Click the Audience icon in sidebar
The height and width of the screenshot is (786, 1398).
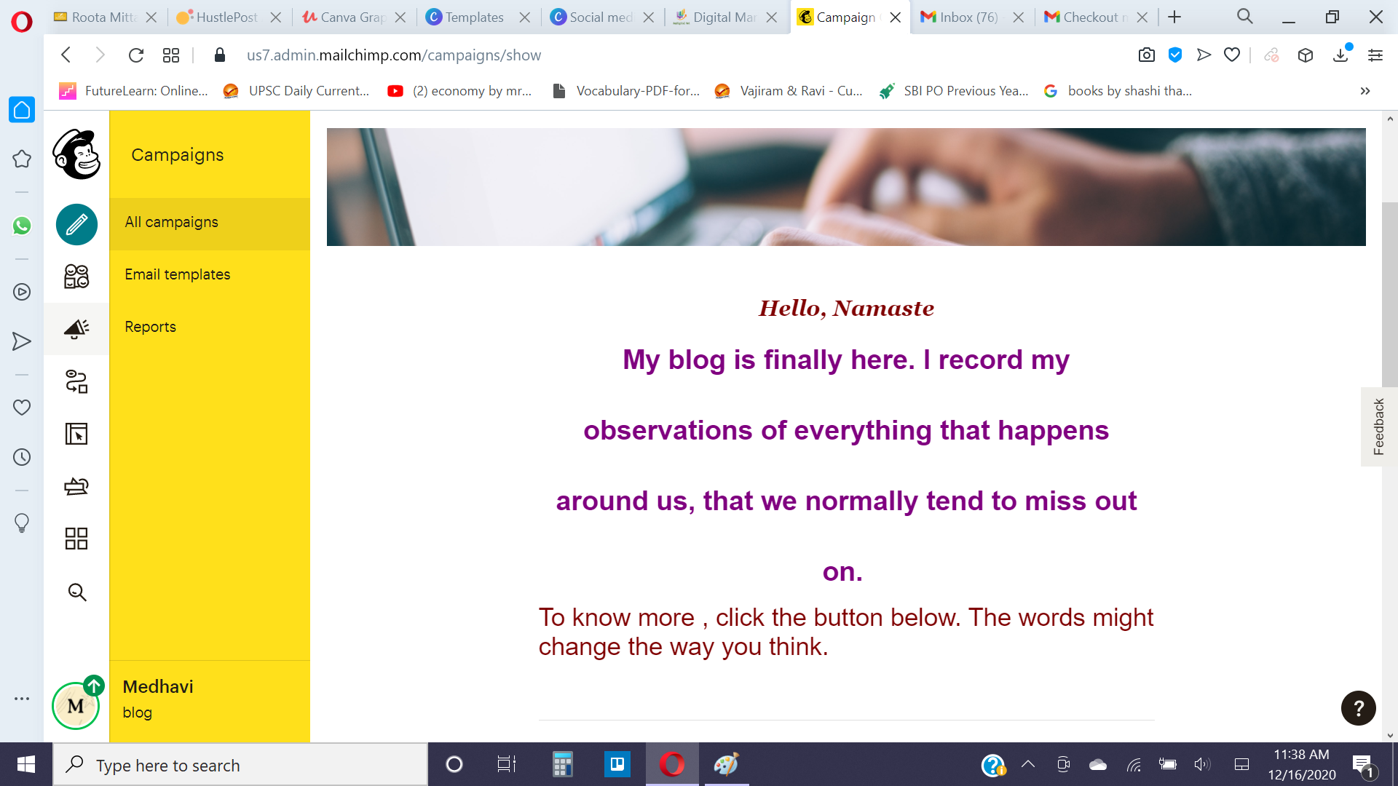click(x=76, y=277)
